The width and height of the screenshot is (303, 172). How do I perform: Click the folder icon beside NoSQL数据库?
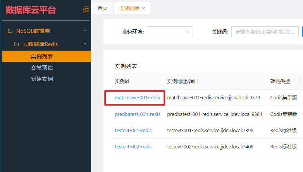pyautogui.click(x=10, y=31)
